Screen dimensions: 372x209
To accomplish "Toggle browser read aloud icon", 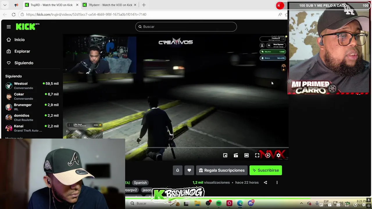I will point(280,15).
